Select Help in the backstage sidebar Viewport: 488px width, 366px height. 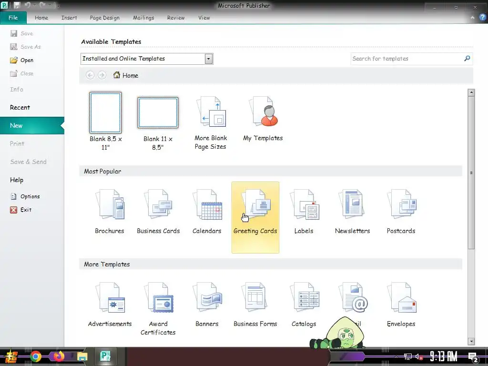17,180
